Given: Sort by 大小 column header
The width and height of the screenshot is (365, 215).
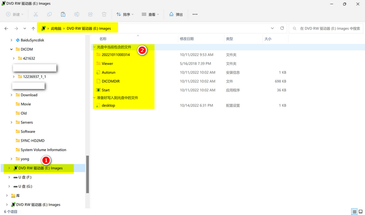Looking at the screenshot, I should (268, 39).
